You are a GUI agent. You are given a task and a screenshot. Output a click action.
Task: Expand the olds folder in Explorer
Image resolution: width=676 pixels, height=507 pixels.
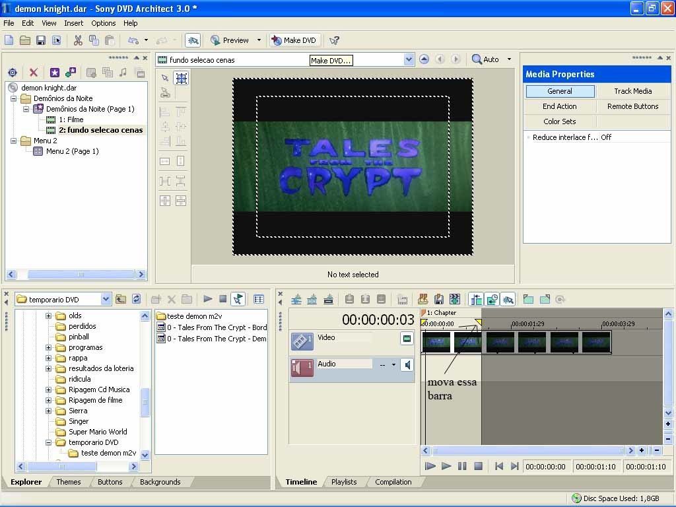tap(48, 316)
